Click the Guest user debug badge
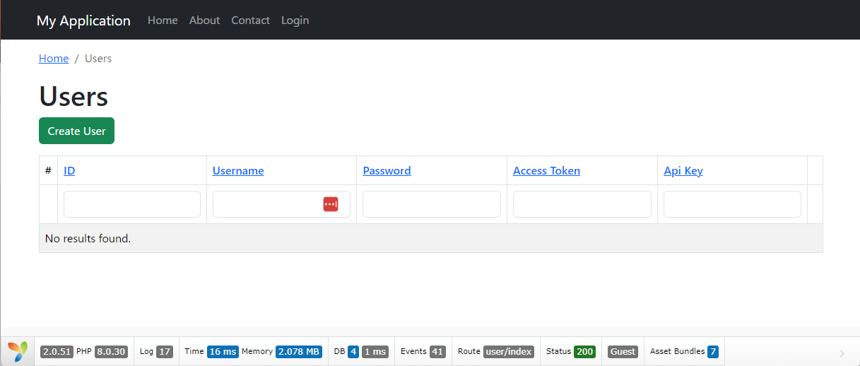The width and height of the screenshot is (860, 366). (x=623, y=352)
